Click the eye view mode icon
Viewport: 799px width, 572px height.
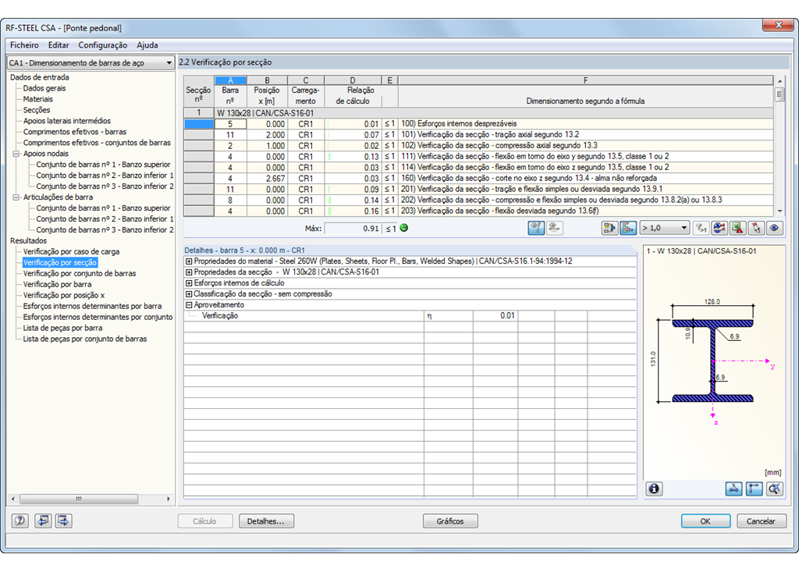(775, 229)
